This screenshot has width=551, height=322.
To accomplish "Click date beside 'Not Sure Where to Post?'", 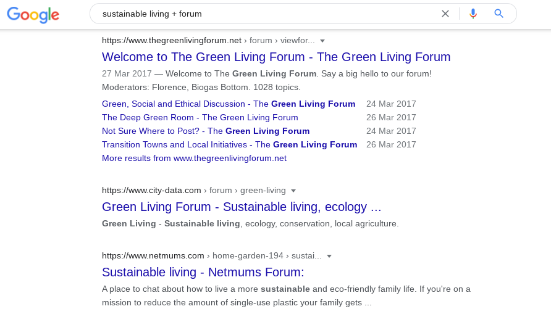I will pos(391,131).
